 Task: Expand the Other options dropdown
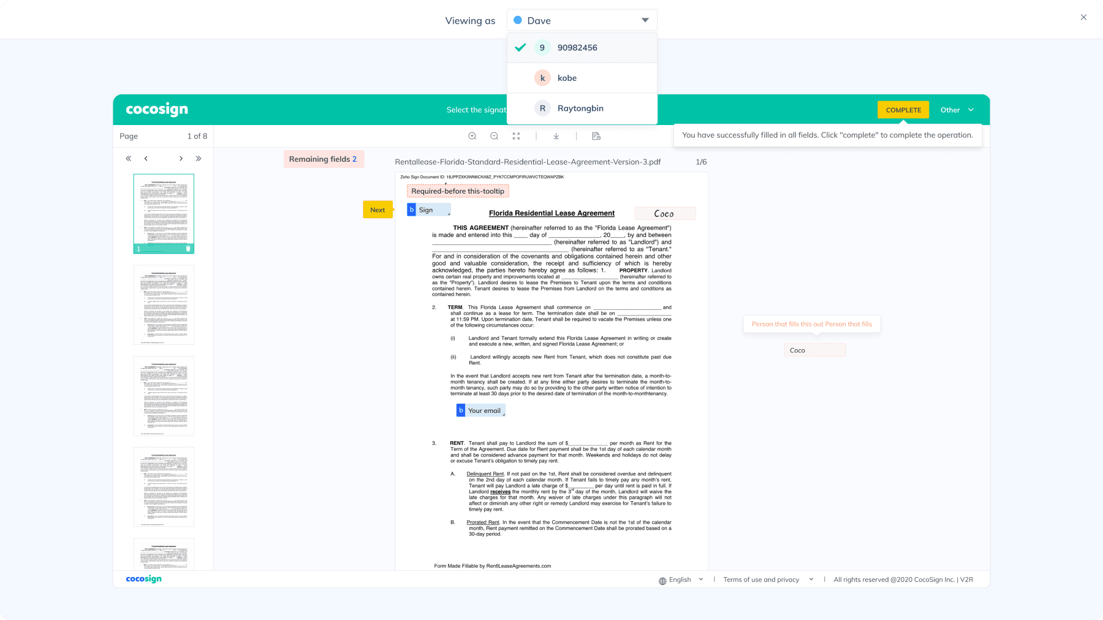point(957,110)
